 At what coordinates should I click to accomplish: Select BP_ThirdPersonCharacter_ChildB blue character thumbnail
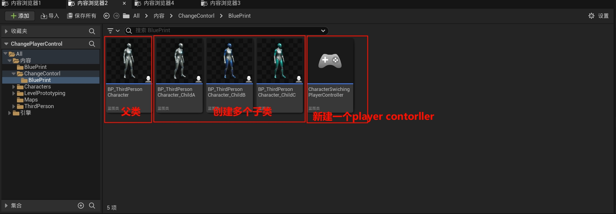pos(229,61)
